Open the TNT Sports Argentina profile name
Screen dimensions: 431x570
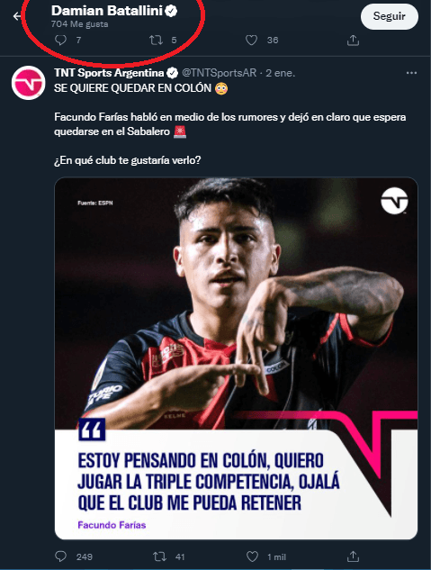pyautogui.click(x=109, y=73)
